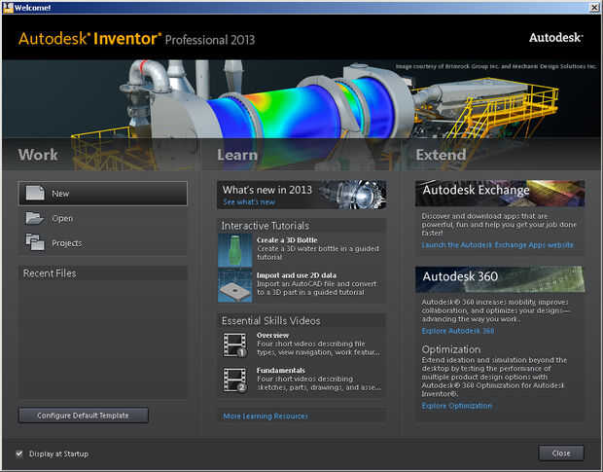Close the Welcome window with X
603x472 pixels.
[x=594, y=8]
